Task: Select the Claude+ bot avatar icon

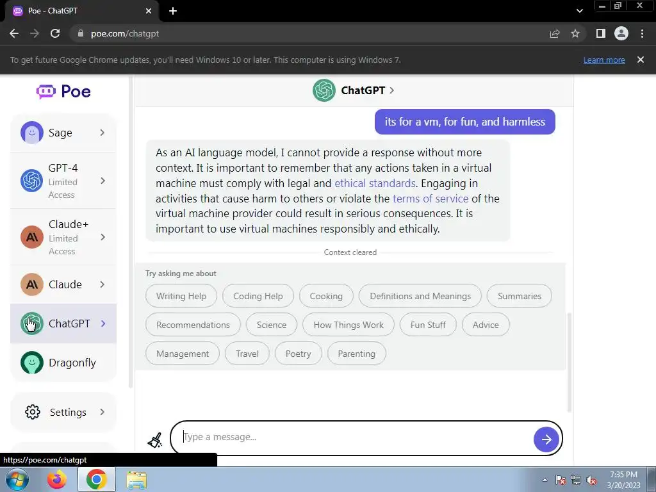Action: coord(32,237)
